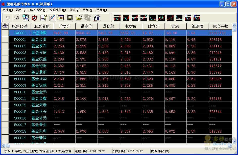Image resolution: width=238 pixels, height=155 pixels.
Task: Sort by the 股票代码 column header
Action: (x=20, y=26)
